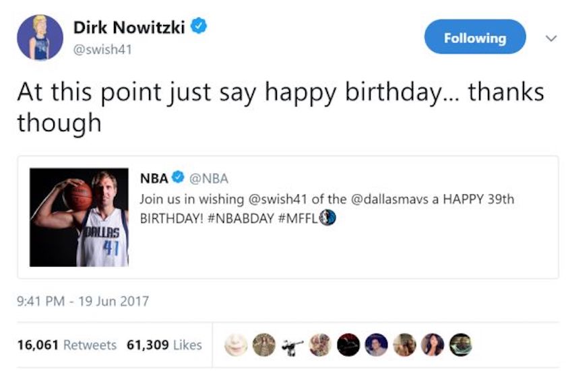Open the fifth liker avatar with dark red image
This screenshot has width=566, height=371.
(x=346, y=345)
